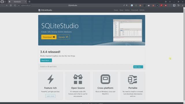185x104 pixels.
Task: Go forward with the arrow button
Action: (6, 5)
